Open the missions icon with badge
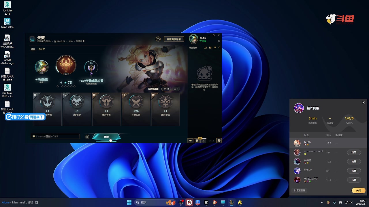The height and width of the screenshot is (207, 369). [197, 140]
